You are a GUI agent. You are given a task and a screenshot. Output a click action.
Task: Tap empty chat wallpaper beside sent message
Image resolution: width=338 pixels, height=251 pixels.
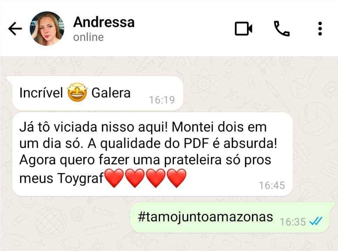point(65,217)
